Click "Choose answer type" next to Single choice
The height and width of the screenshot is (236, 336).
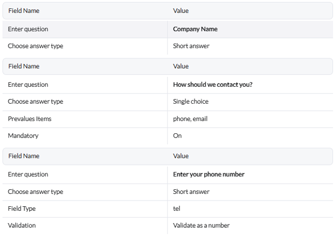tap(35, 102)
